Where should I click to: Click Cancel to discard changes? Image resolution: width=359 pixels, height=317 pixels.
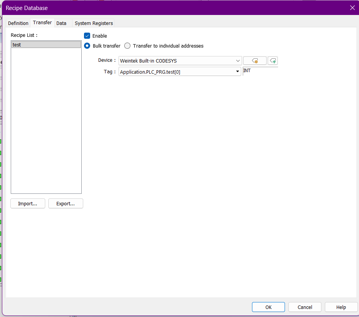(x=305, y=307)
